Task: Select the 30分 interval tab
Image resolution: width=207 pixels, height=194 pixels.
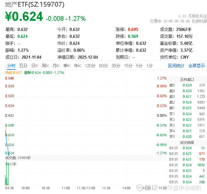Action: [116, 66]
